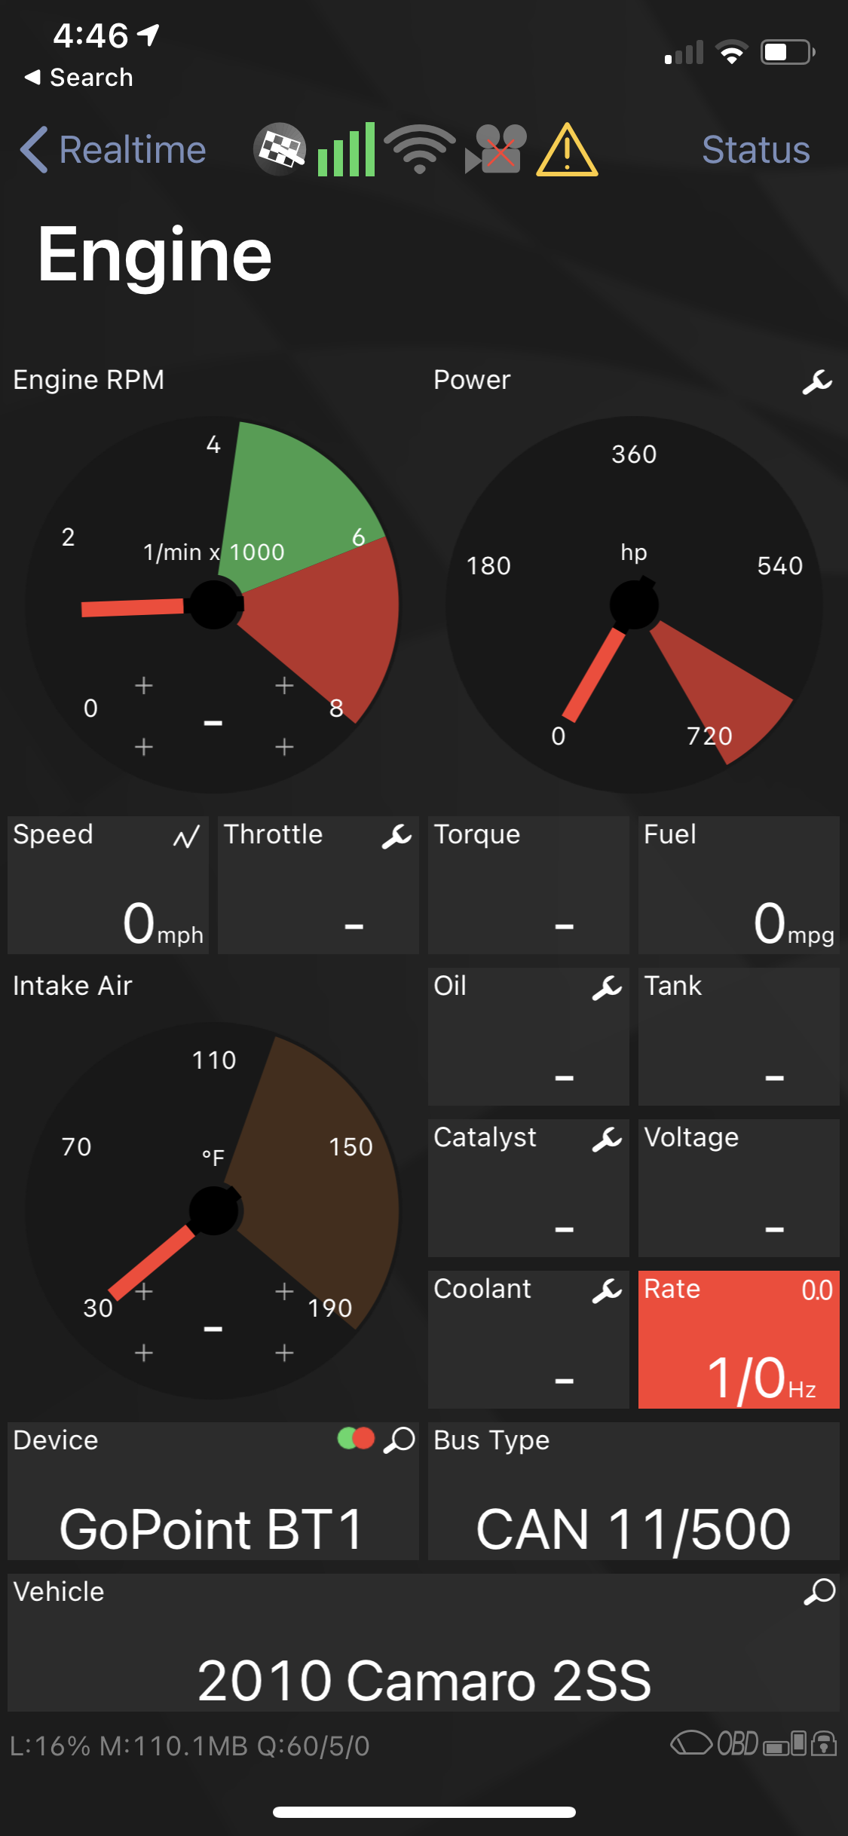The height and width of the screenshot is (1836, 848).
Task: Tap the red Rate tile
Action: click(x=738, y=1339)
